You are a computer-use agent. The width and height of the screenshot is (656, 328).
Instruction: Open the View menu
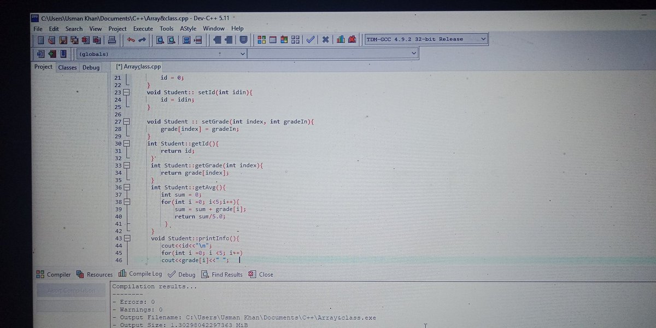click(96, 29)
